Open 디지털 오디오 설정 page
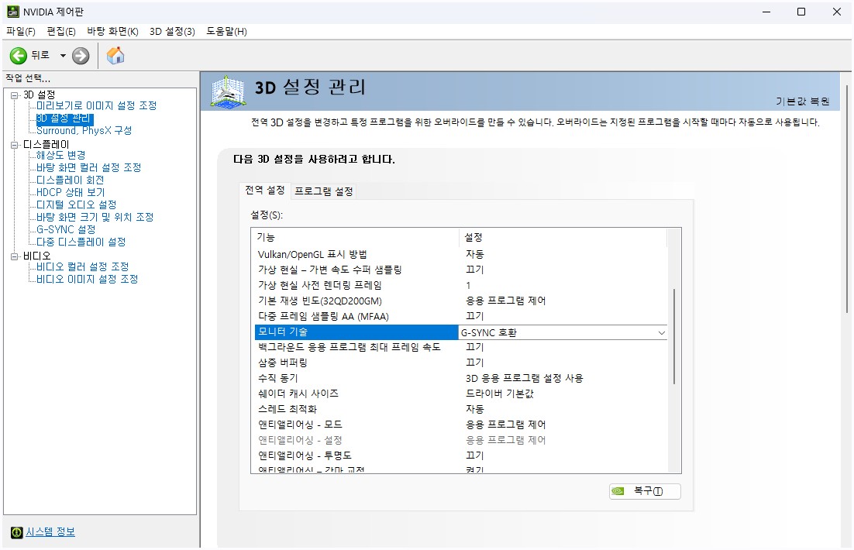The image size is (854, 550). (x=76, y=205)
